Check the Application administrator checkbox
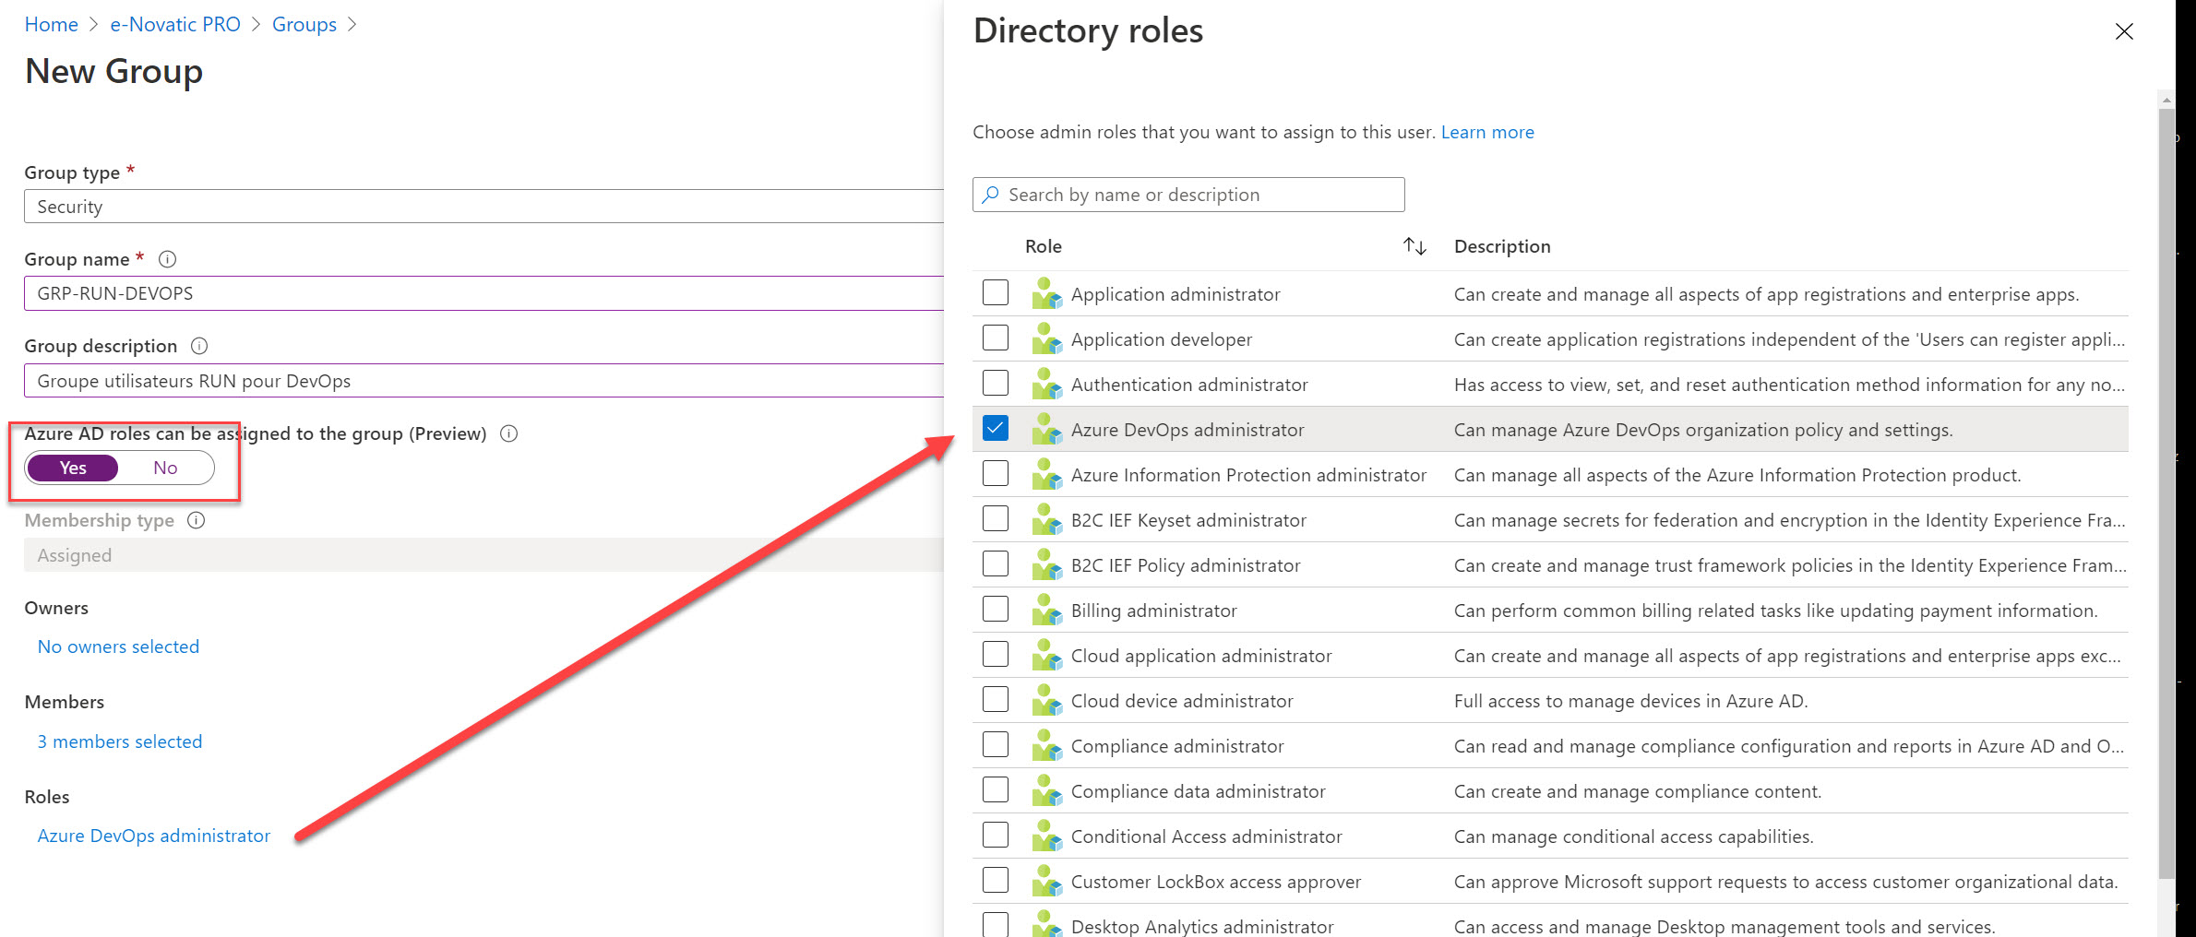The height and width of the screenshot is (937, 2196). point(996,292)
